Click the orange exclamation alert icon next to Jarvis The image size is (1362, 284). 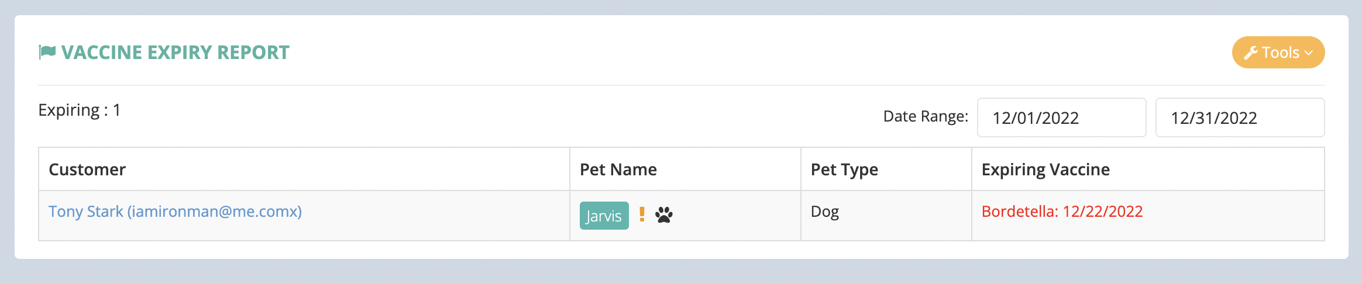pos(642,214)
